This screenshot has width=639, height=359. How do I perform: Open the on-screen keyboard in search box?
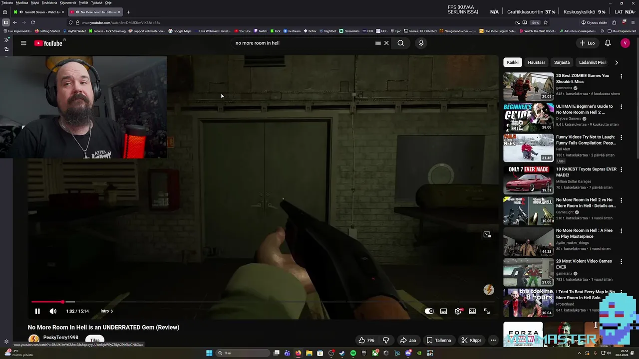[378, 43]
